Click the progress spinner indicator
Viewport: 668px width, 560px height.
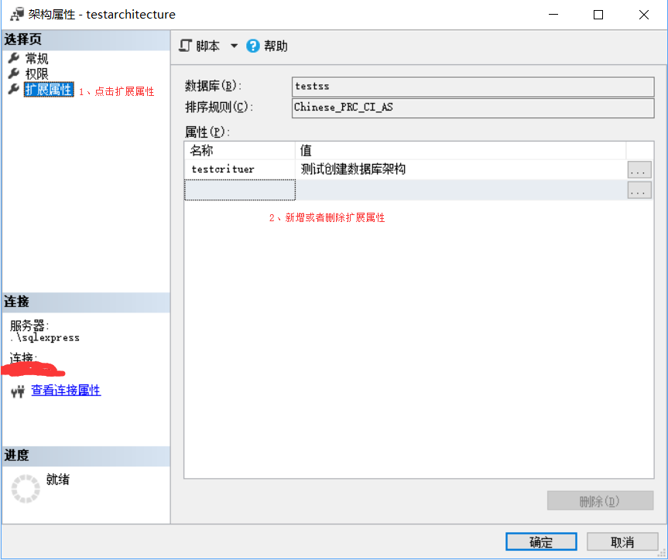point(26,489)
